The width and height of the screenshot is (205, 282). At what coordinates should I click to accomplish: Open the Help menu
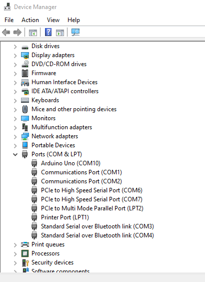pyautogui.click(x=73, y=20)
